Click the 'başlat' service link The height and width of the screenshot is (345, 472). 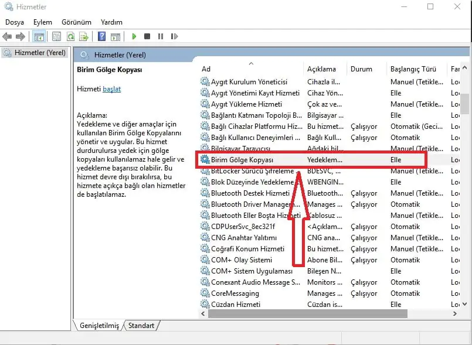pyautogui.click(x=111, y=89)
